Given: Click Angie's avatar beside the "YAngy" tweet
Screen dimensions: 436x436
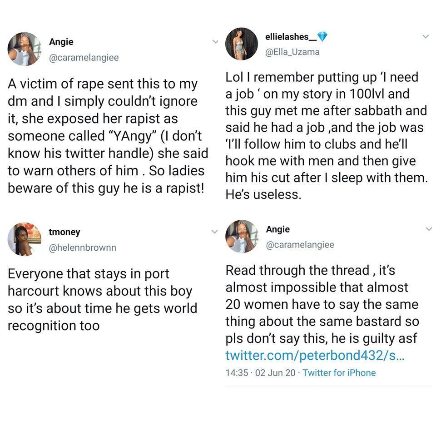Looking at the screenshot, I should click(x=24, y=49).
